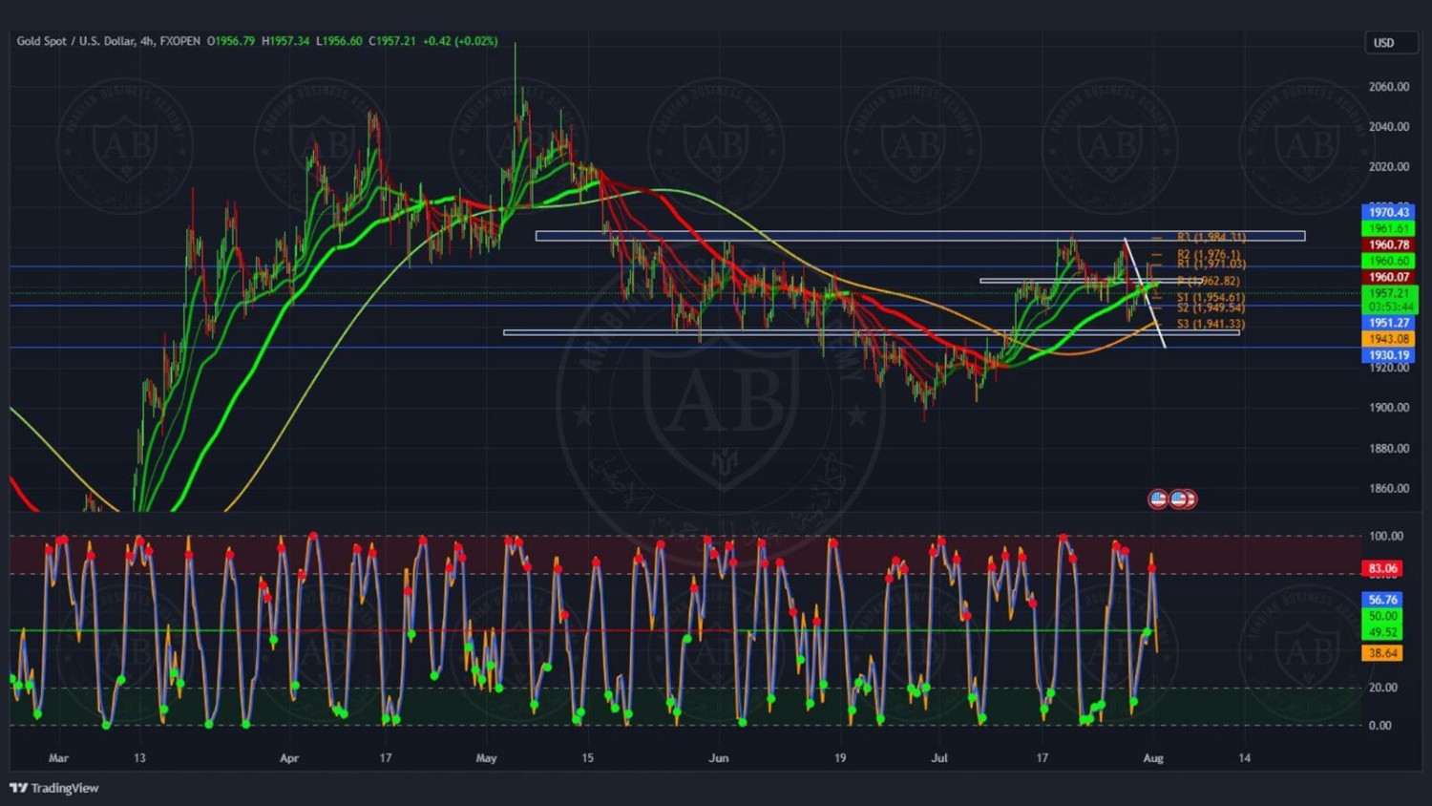Click the May label on the time axis
The height and width of the screenshot is (806, 1432).
[486, 758]
